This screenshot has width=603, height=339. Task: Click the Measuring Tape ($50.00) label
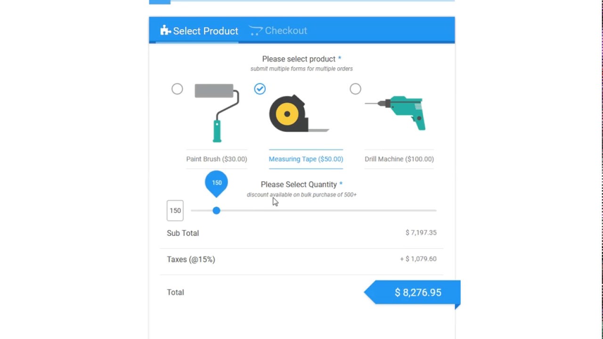coord(306,159)
